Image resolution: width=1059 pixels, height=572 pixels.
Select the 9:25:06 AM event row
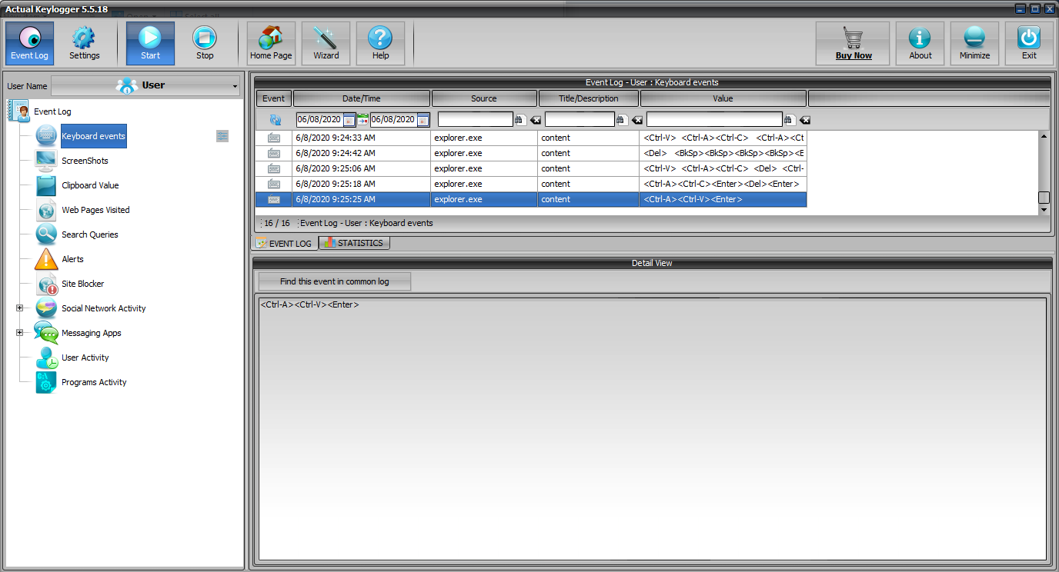pyautogui.click(x=531, y=168)
